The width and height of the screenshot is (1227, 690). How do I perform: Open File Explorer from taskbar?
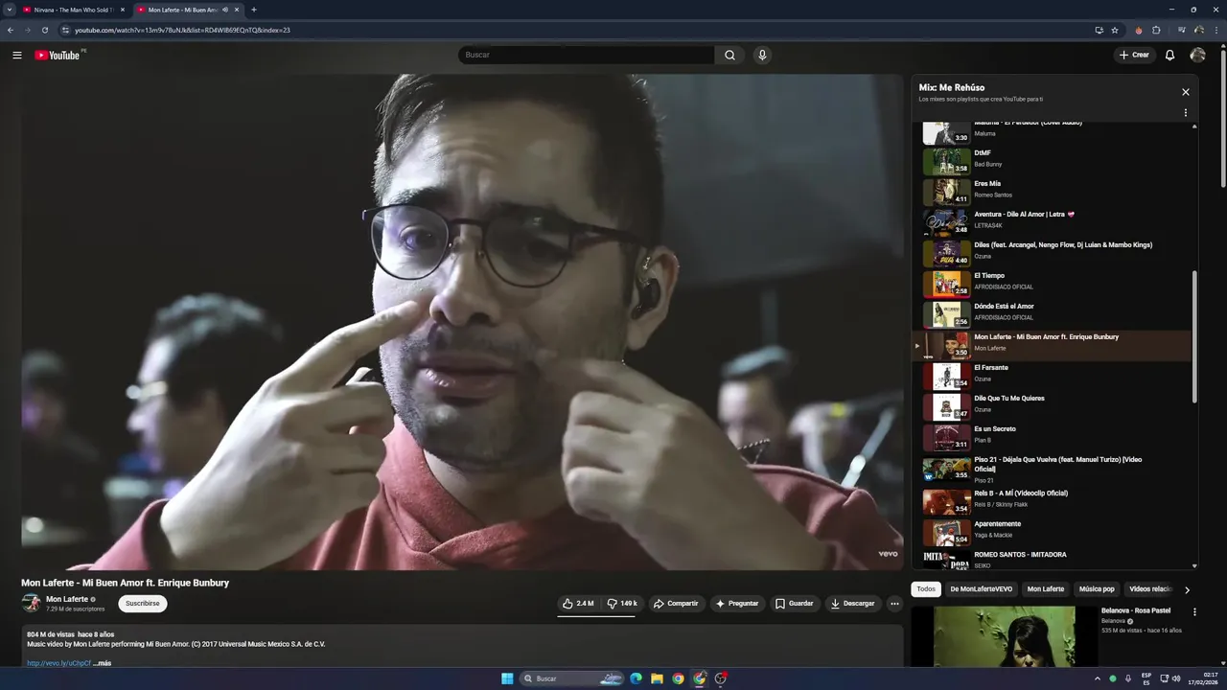[657, 678]
